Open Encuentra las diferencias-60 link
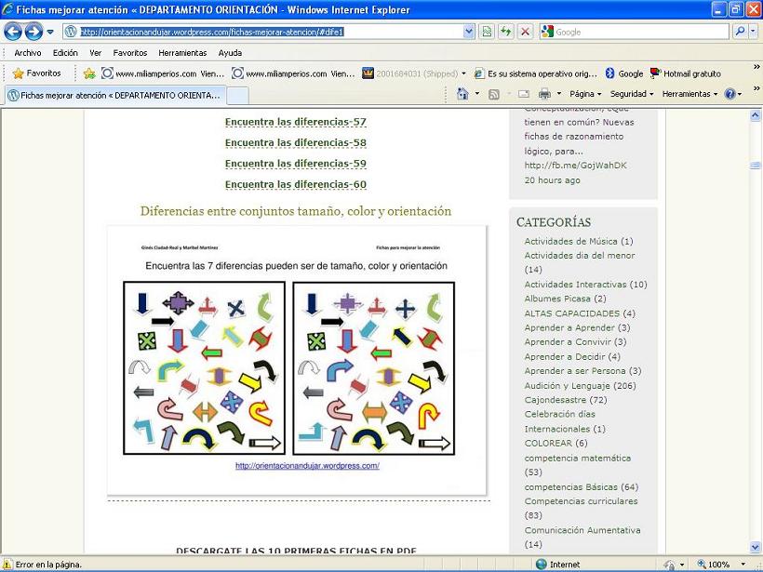Viewport: 763px width, 572px height. [295, 185]
